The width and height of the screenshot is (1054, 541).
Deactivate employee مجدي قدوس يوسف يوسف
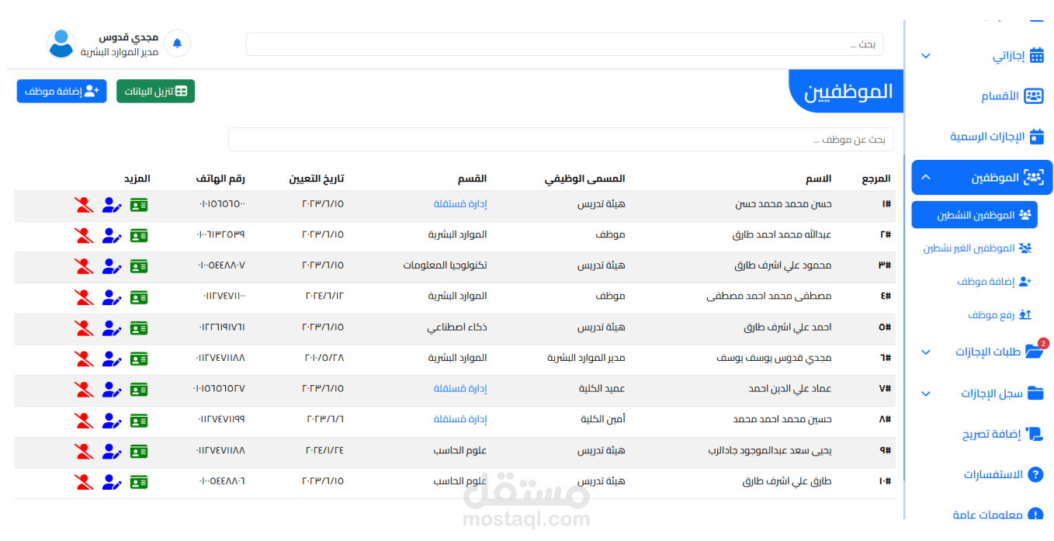84,359
